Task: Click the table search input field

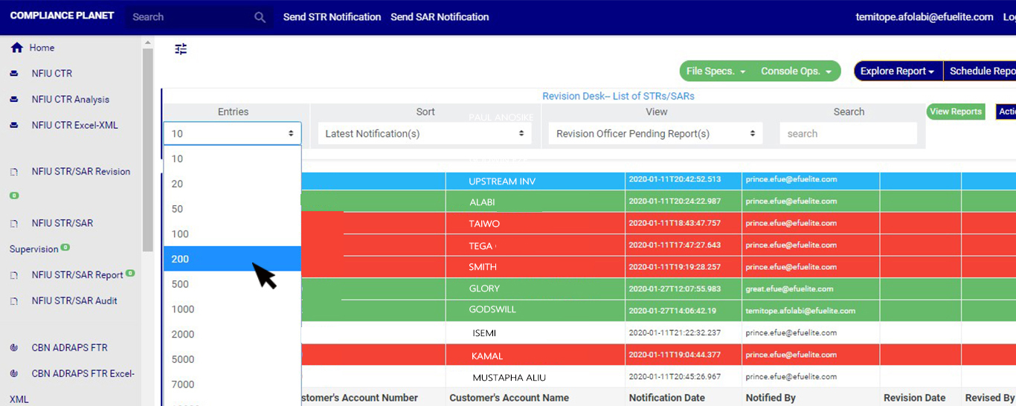Action: (848, 134)
